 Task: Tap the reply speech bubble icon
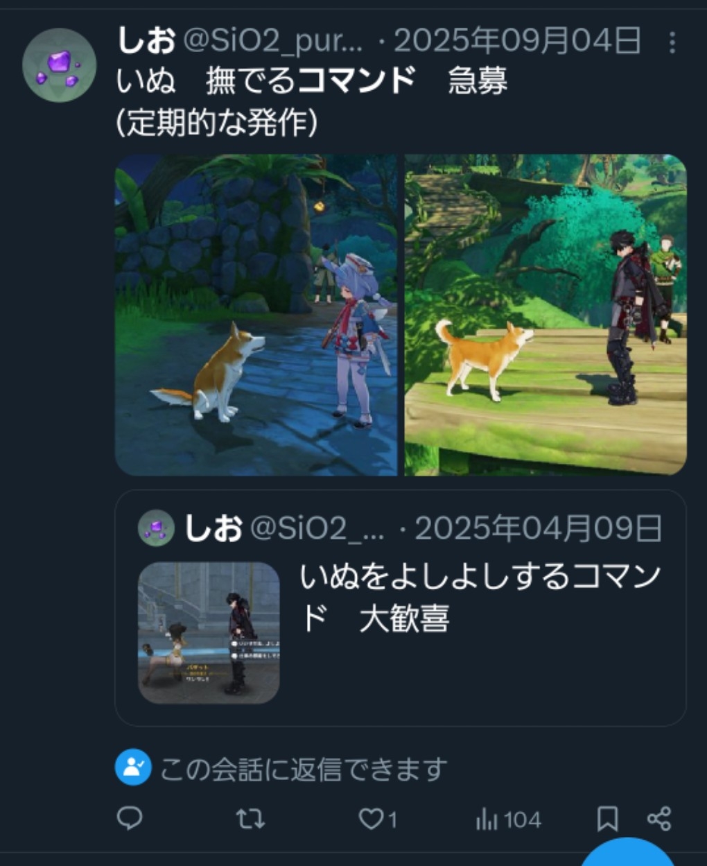coord(130,819)
